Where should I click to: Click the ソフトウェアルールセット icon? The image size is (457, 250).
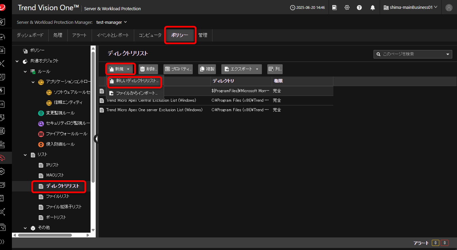[49, 92]
